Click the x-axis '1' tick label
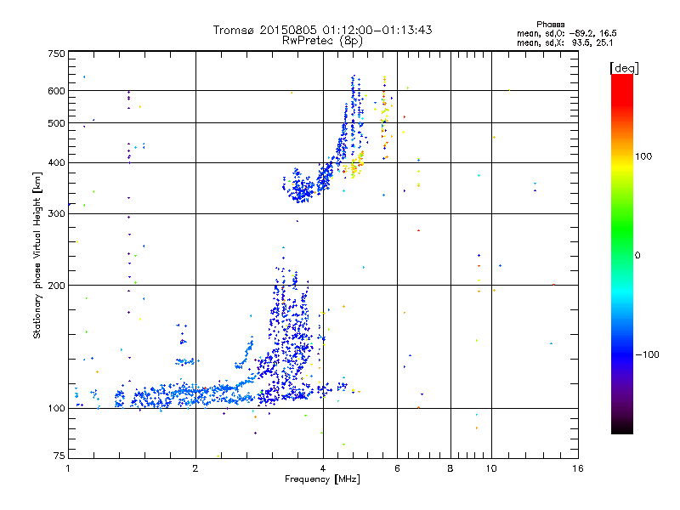680x510 pixels. tap(68, 468)
